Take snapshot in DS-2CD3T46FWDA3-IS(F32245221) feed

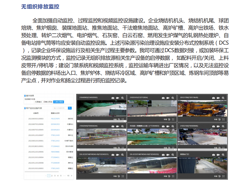(113, 155)
